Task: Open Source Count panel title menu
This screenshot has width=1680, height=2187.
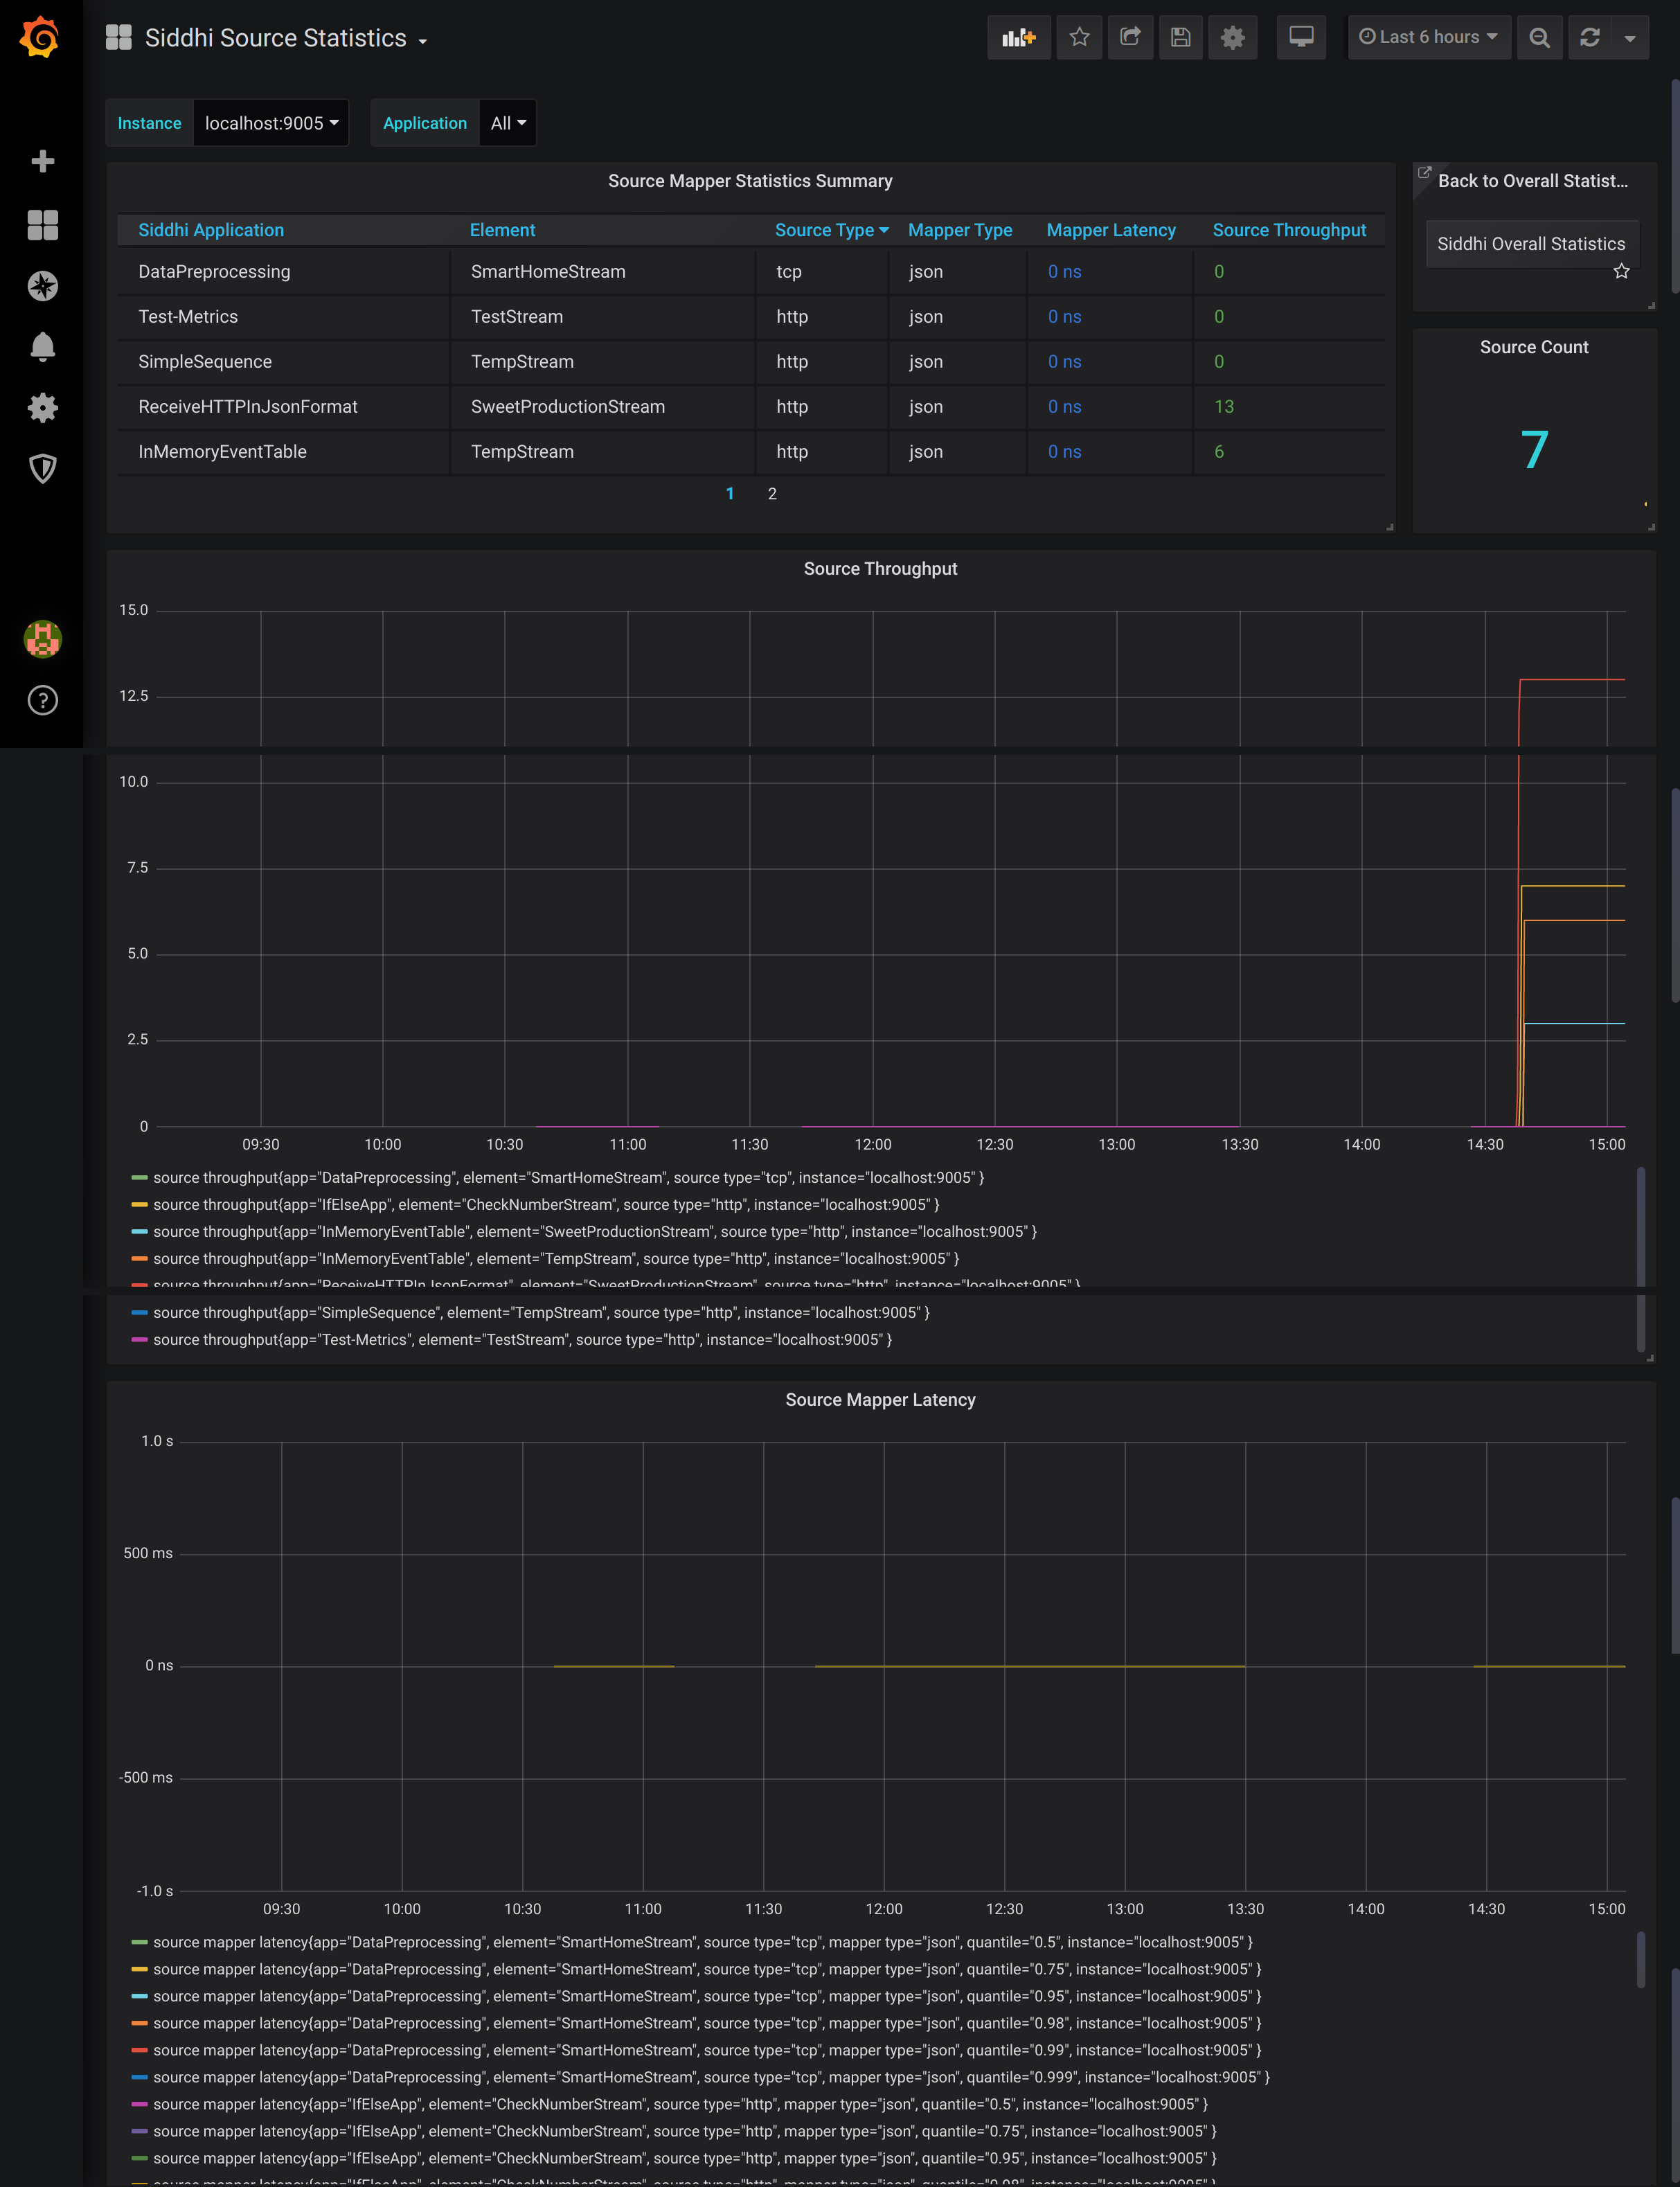Action: [x=1534, y=347]
